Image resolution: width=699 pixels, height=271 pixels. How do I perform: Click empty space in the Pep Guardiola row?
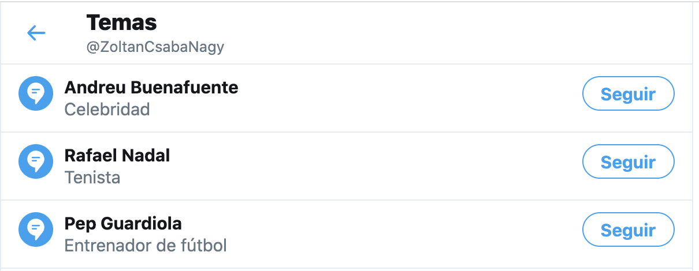click(x=404, y=234)
